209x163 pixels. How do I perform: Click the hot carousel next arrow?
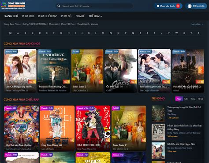pos(201,70)
